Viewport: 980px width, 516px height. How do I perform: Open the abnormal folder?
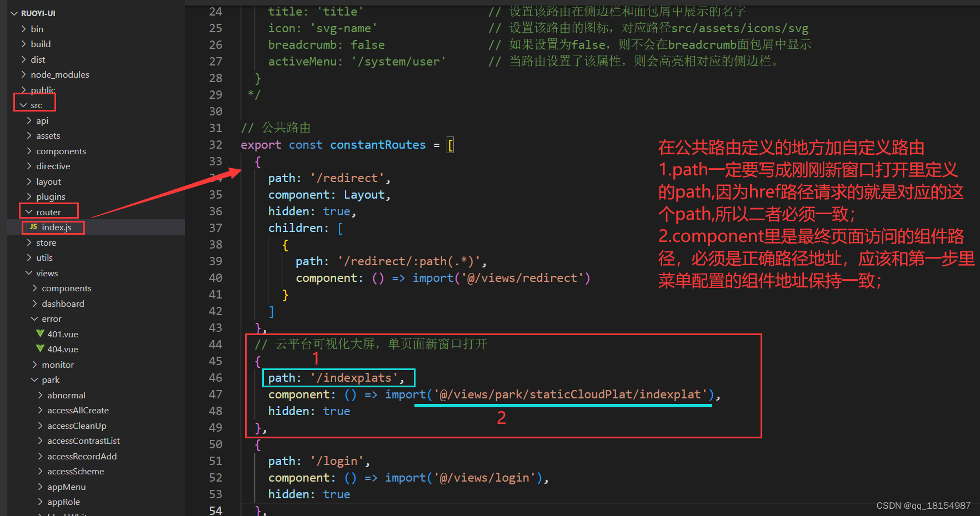pos(66,395)
